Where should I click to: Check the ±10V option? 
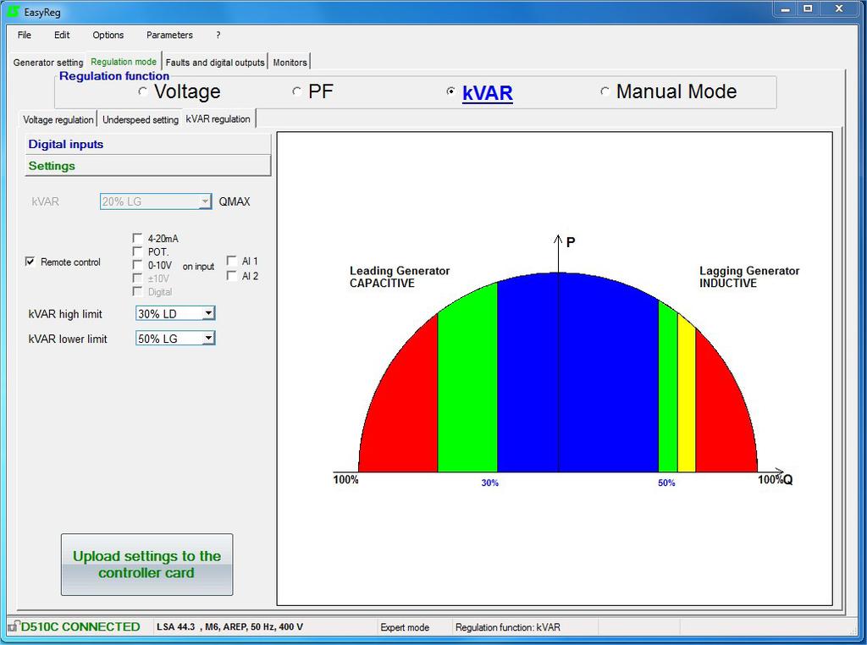[x=138, y=278]
